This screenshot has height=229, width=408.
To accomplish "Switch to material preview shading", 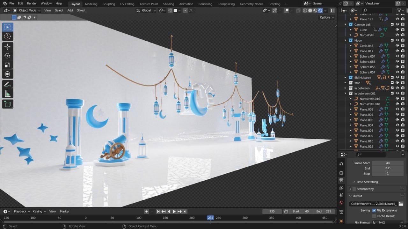I will 315,10.
